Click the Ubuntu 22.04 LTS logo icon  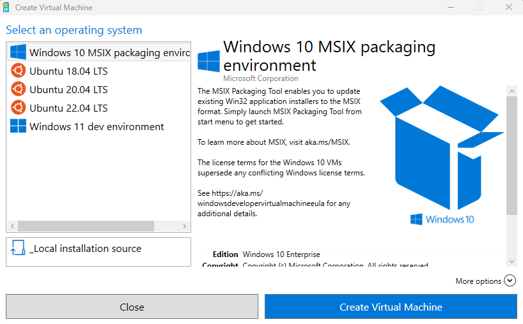pyautogui.click(x=18, y=108)
